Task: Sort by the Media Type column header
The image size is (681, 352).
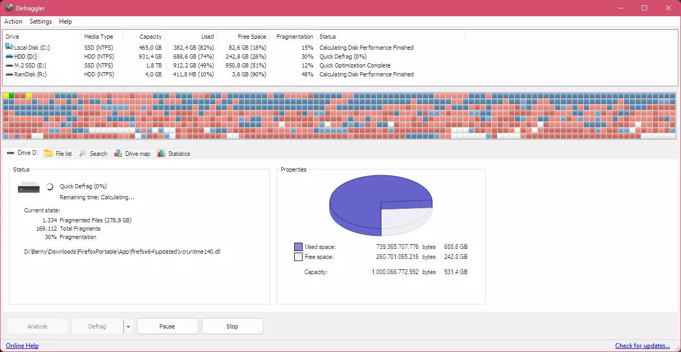Action: pos(102,37)
